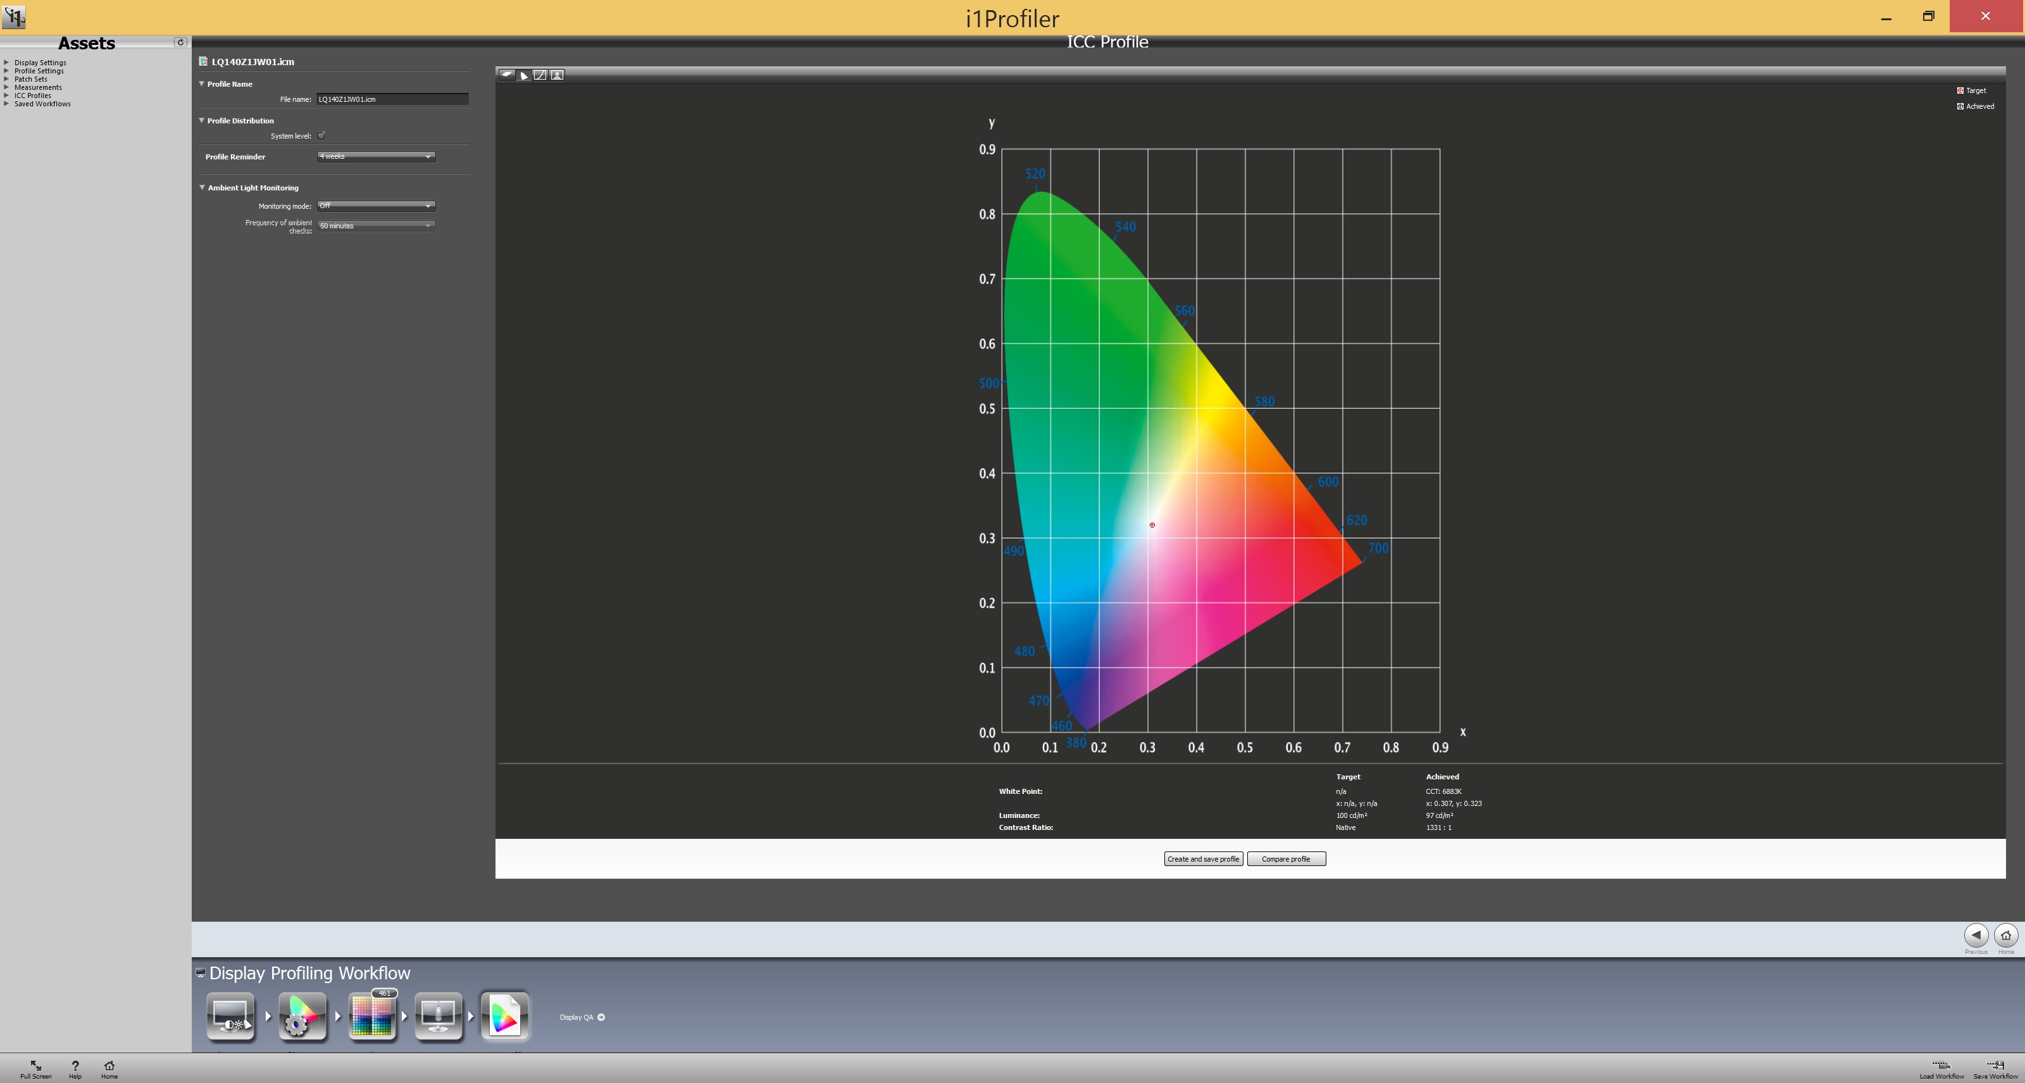Toggle Achieved legend checkbox
Viewport: 2025px width, 1083px height.
[x=1960, y=106]
